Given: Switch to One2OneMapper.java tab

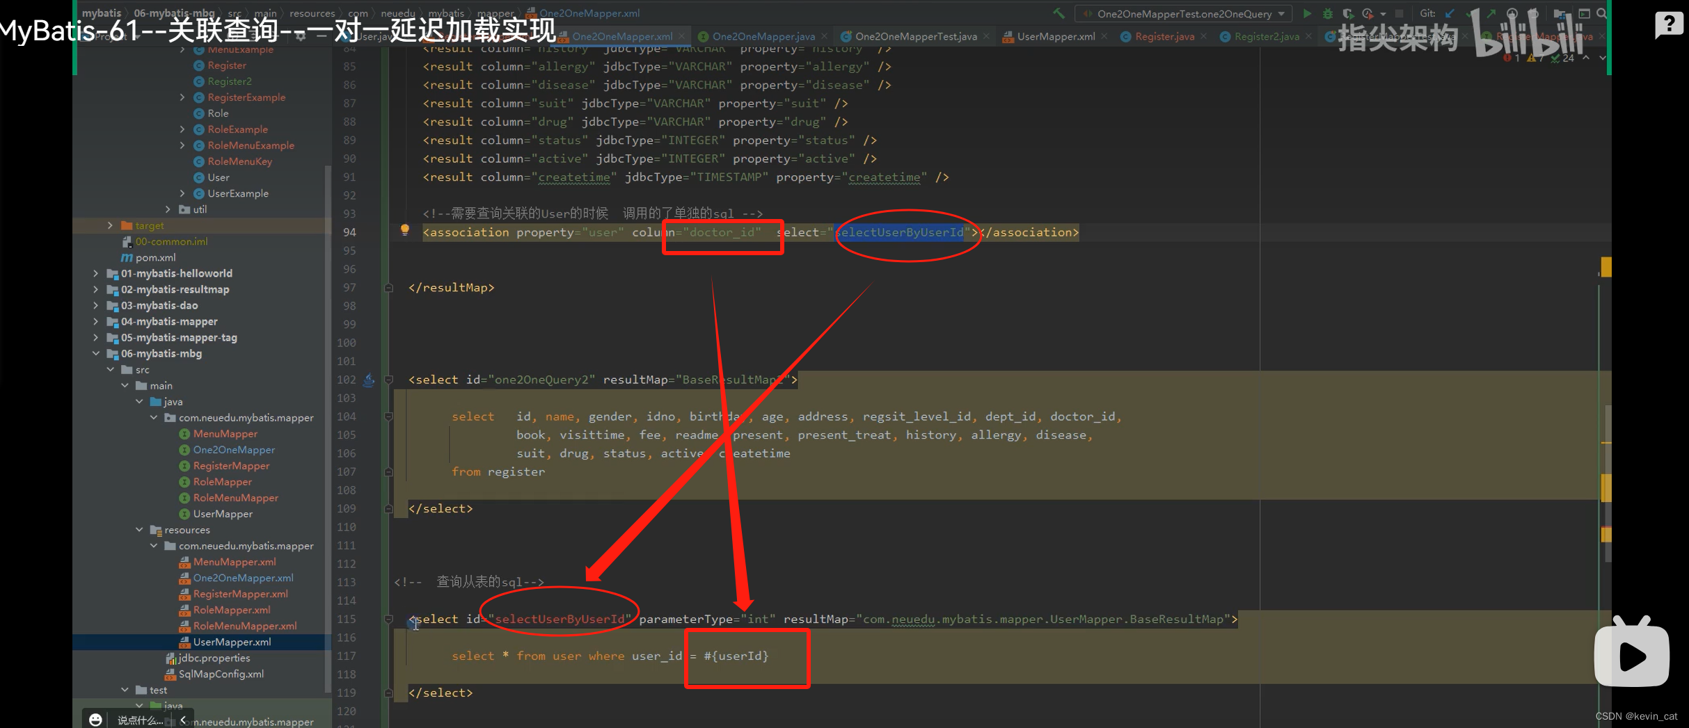Looking at the screenshot, I should point(763,36).
